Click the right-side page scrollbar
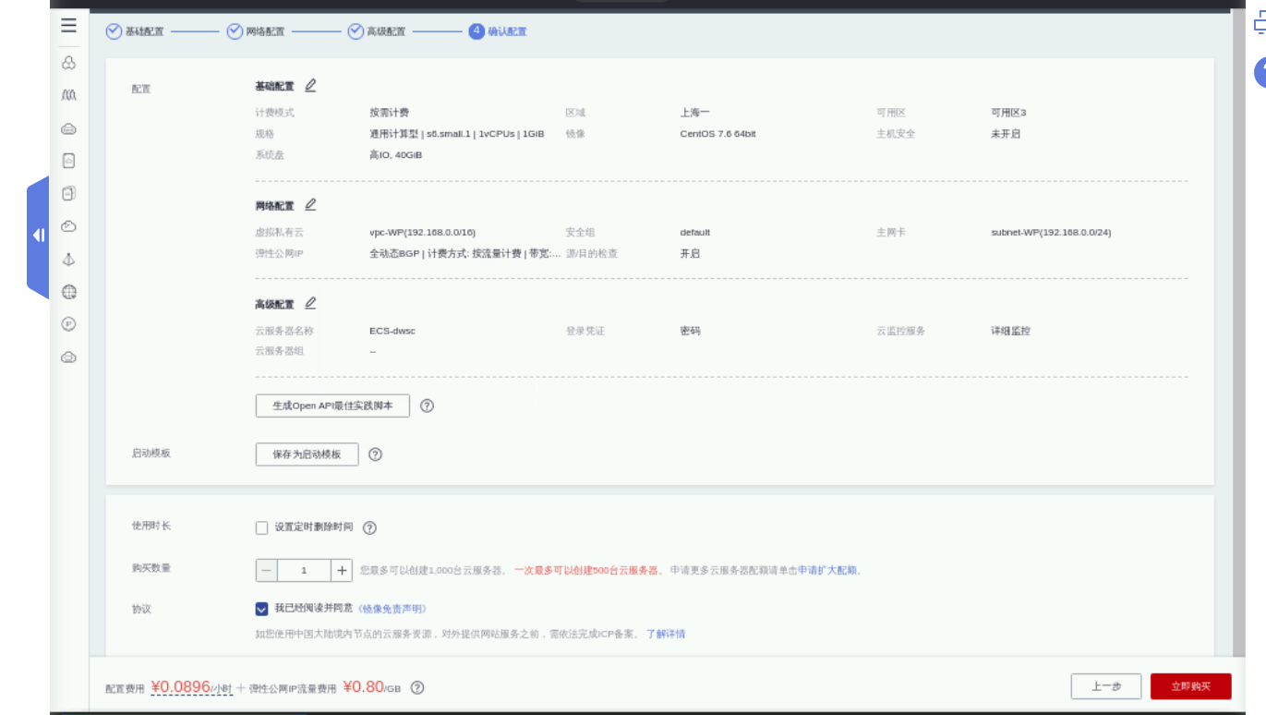Screen dimensions: 1266x715 pyautogui.click(x=1238, y=333)
